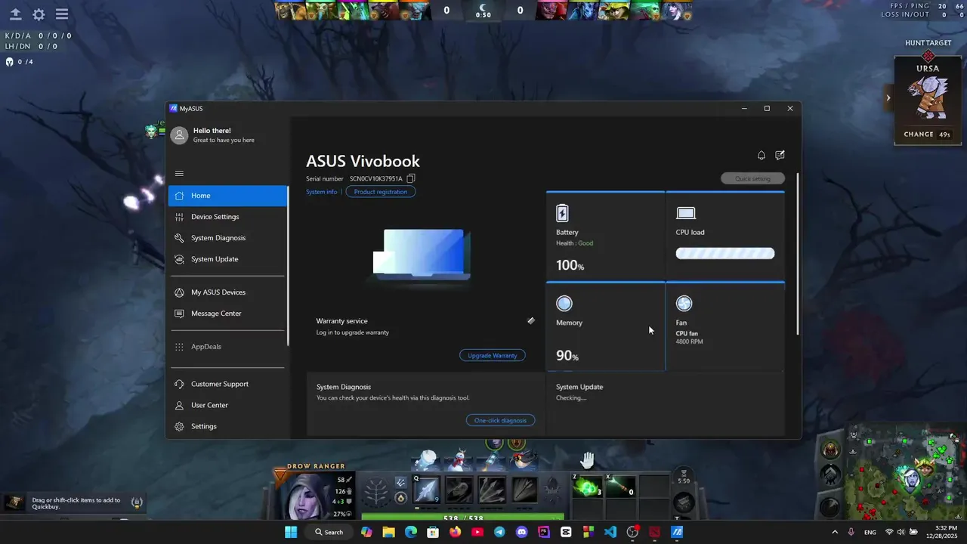The image size is (967, 544).
Task: Open Windows Start menu
Action: pyautogui.click(x=291, y=532)
